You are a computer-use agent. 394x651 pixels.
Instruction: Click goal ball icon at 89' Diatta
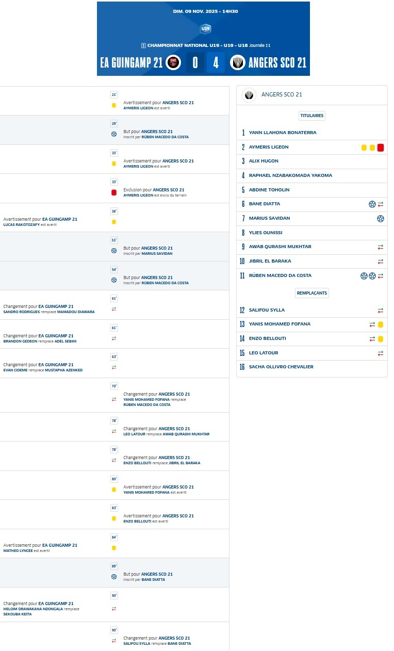click(x=114, y=577)
